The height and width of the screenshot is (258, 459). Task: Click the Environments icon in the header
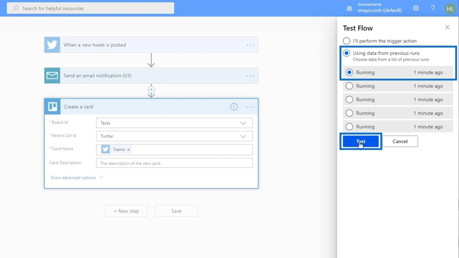[x=349, y=8]
